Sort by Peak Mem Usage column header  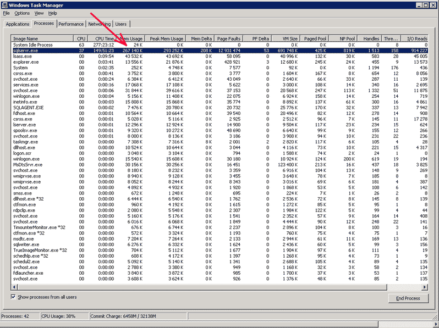(x=165, y=38)
